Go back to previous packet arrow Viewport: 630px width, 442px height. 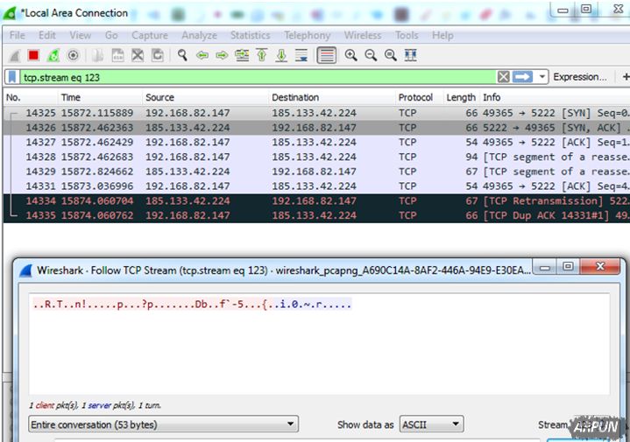202,55
